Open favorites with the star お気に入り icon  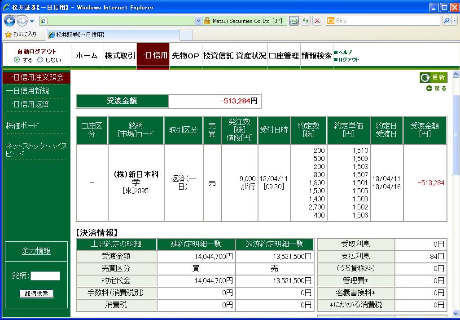[8, 35]
